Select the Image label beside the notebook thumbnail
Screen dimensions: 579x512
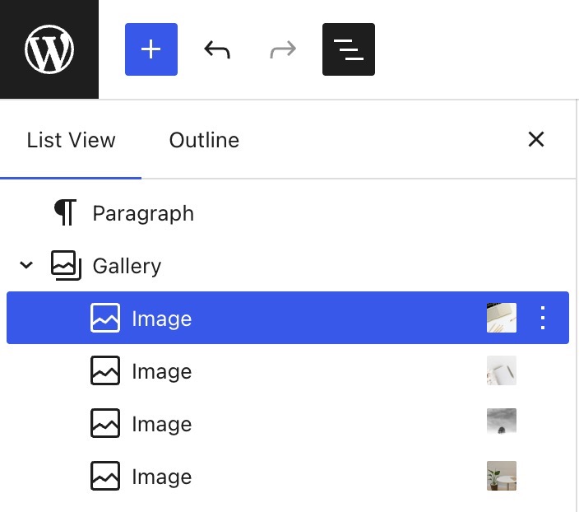pos(162,371)
